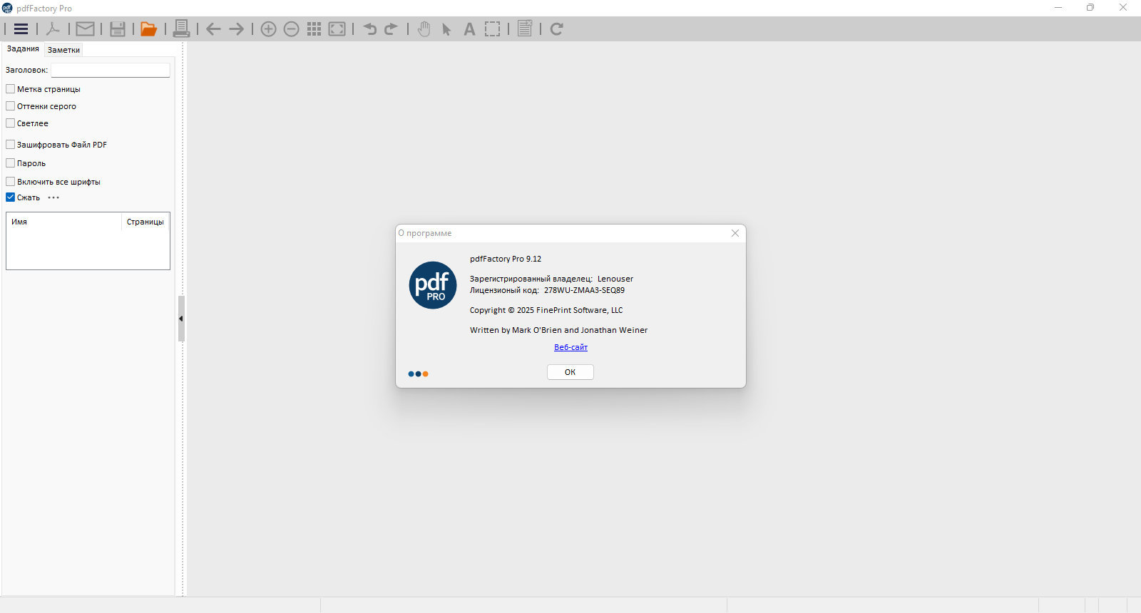Screen dimensions: 1141x613
Task: Tick the Пароль checkbox
Action: 11,163
